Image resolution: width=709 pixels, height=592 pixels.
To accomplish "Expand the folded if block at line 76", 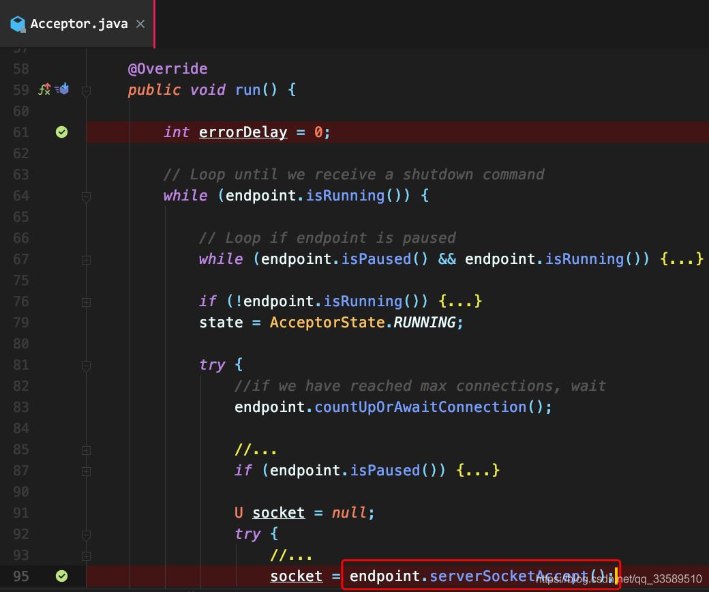I will tap(86, 301).
